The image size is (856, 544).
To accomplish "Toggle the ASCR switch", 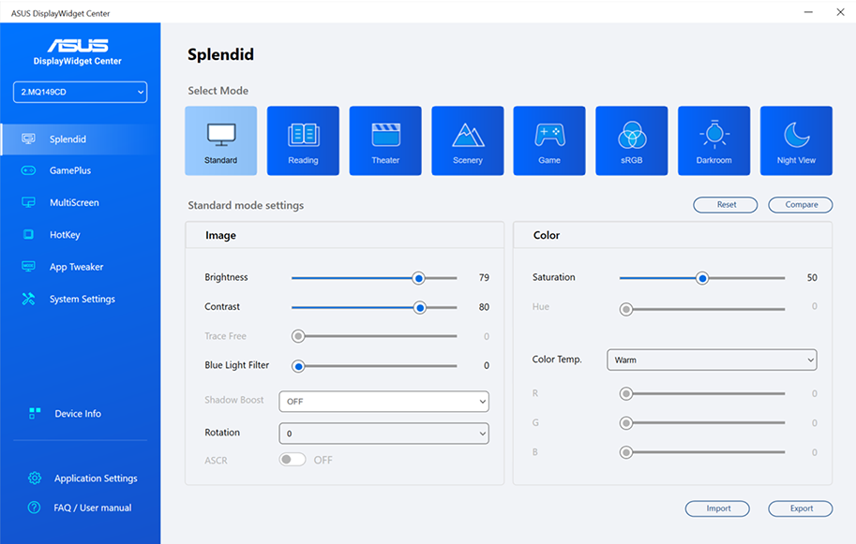I will (x=293, y=460).
